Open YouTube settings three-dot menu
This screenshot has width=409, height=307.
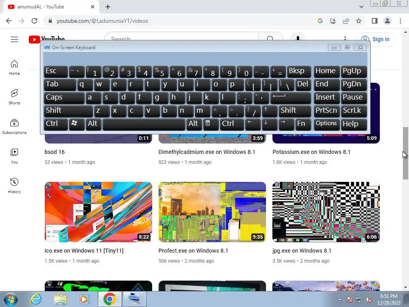click(345, 38)
